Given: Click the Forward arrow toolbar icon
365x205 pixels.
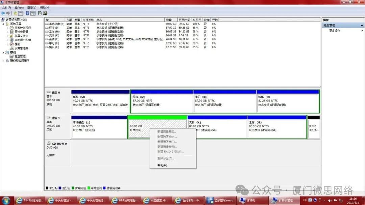Looking at the screenshot, I should pyautogui.click(x=8, y=13).
